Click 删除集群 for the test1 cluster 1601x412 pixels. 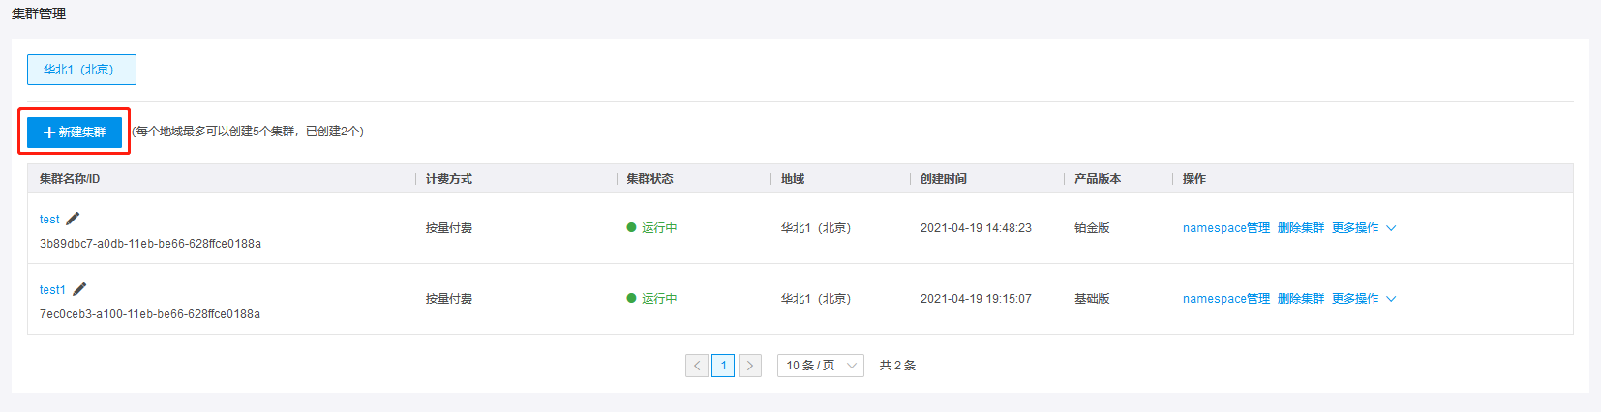[1301, 299]
